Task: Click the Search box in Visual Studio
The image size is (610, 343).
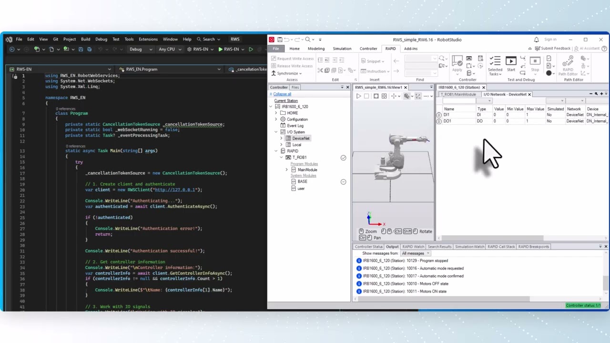Action: point(209,39)
